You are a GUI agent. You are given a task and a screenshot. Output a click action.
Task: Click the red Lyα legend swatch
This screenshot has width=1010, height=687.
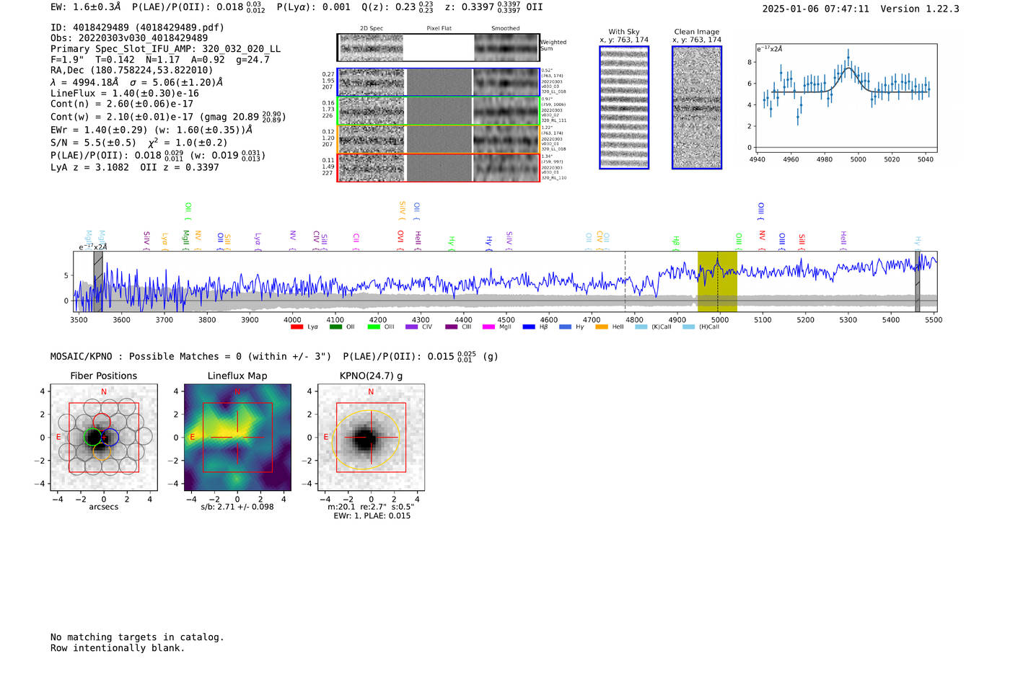click(x=297, y=327)
